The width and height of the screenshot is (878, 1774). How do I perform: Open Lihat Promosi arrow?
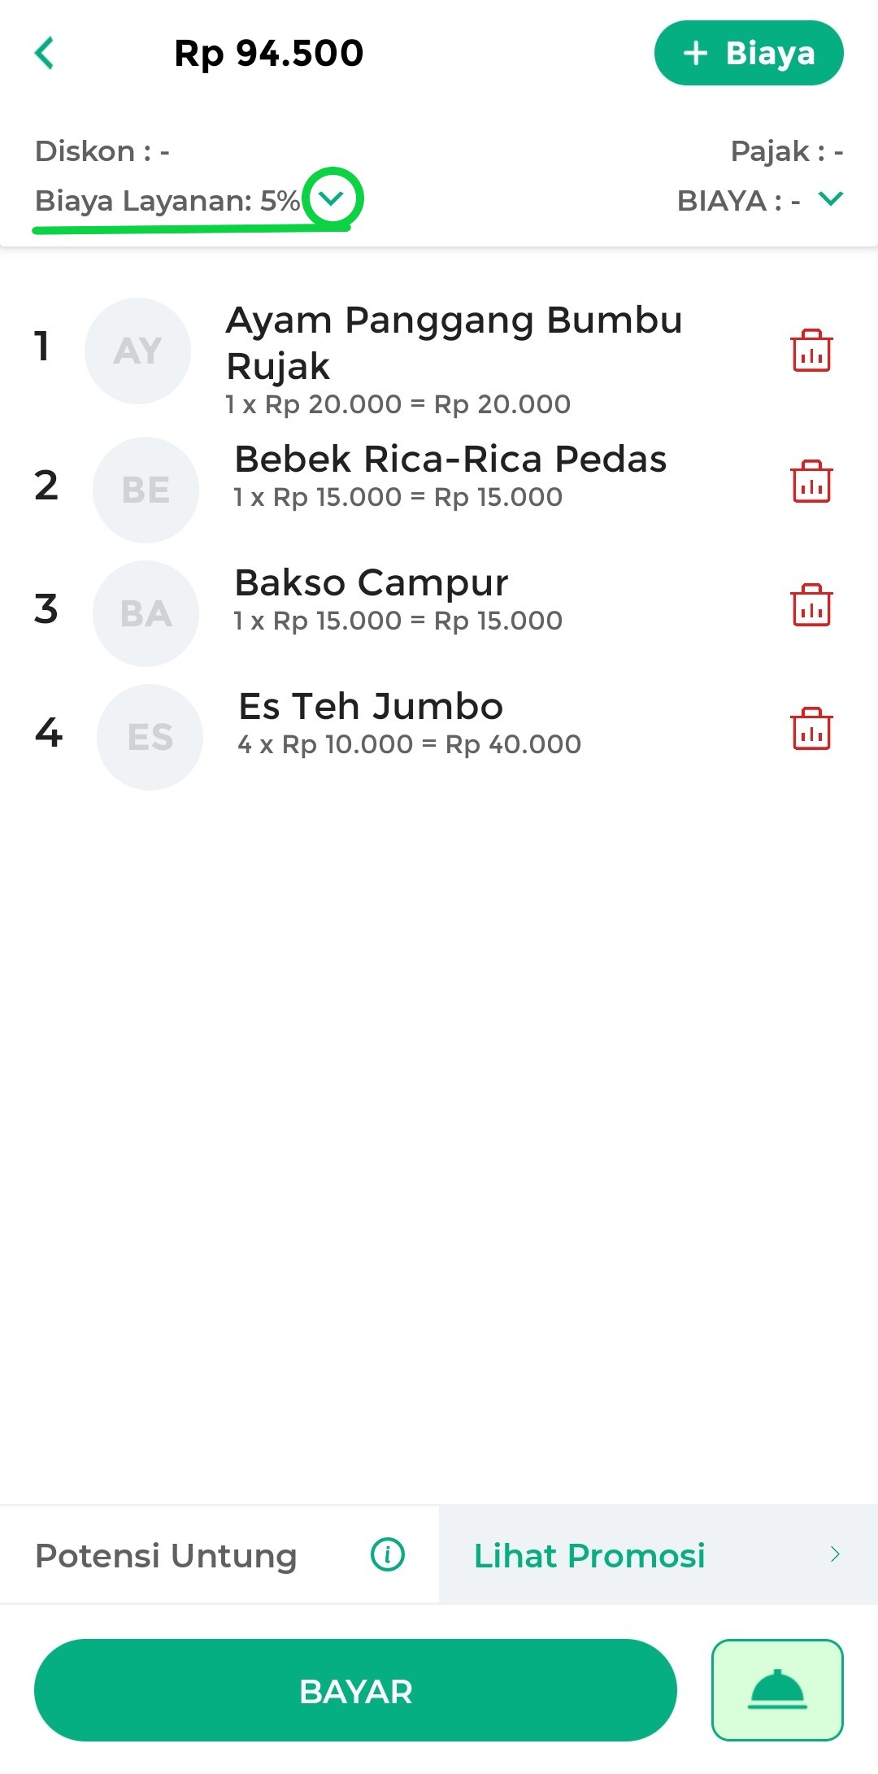(x=835, y=1554)
